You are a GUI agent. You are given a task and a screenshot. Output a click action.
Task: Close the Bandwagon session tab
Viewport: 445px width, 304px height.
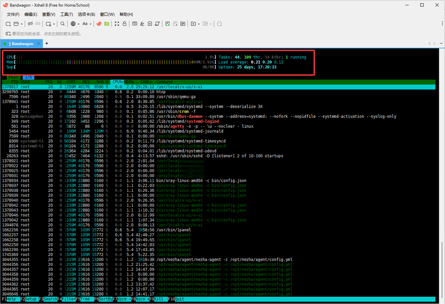click(x=39, y=44)
